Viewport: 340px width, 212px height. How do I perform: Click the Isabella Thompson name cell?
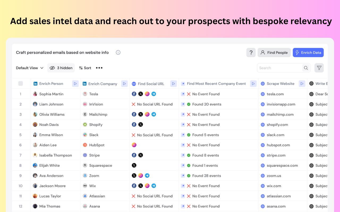tap(56, 155)
